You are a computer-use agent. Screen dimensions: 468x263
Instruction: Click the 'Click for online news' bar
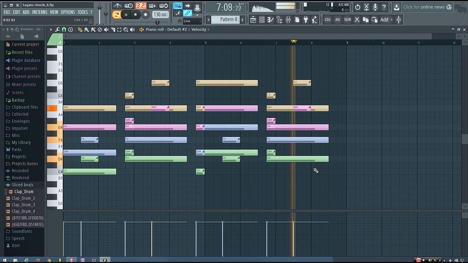click(x=427, y=7)
